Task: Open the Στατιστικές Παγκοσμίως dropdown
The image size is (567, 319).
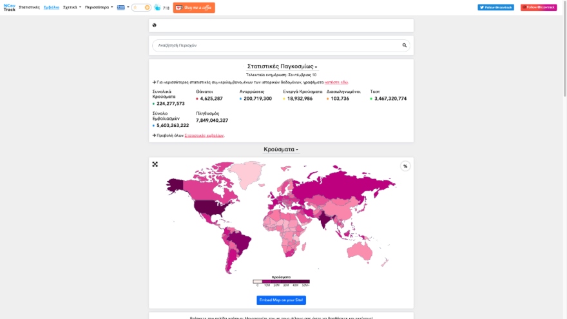Action: point(282,66)
